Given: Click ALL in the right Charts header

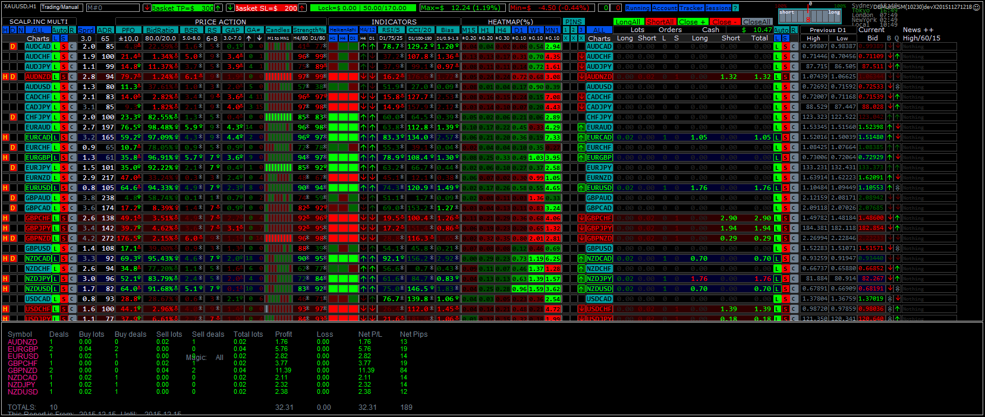Looking at the screenshot, I should pyautogui.click(x=599, y=30).
